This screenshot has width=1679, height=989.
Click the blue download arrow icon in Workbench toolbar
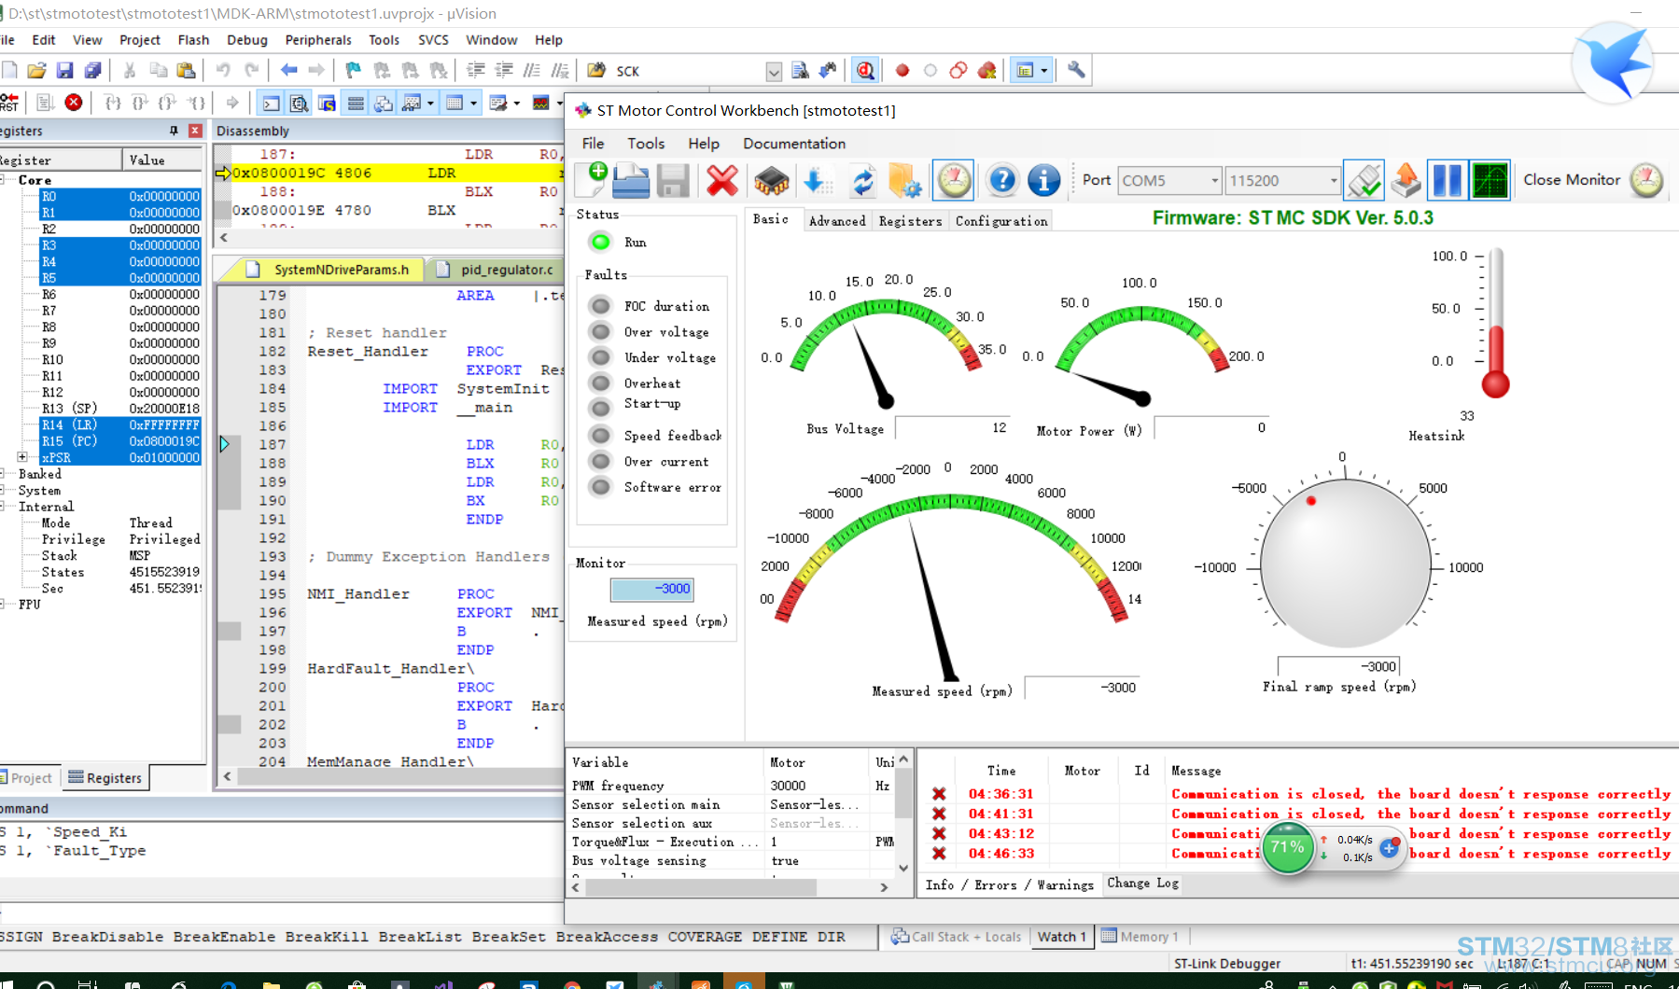817,180
